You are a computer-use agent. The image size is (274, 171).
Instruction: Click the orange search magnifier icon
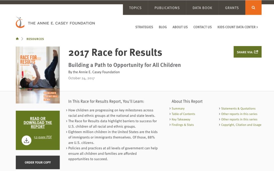(253, 8)
